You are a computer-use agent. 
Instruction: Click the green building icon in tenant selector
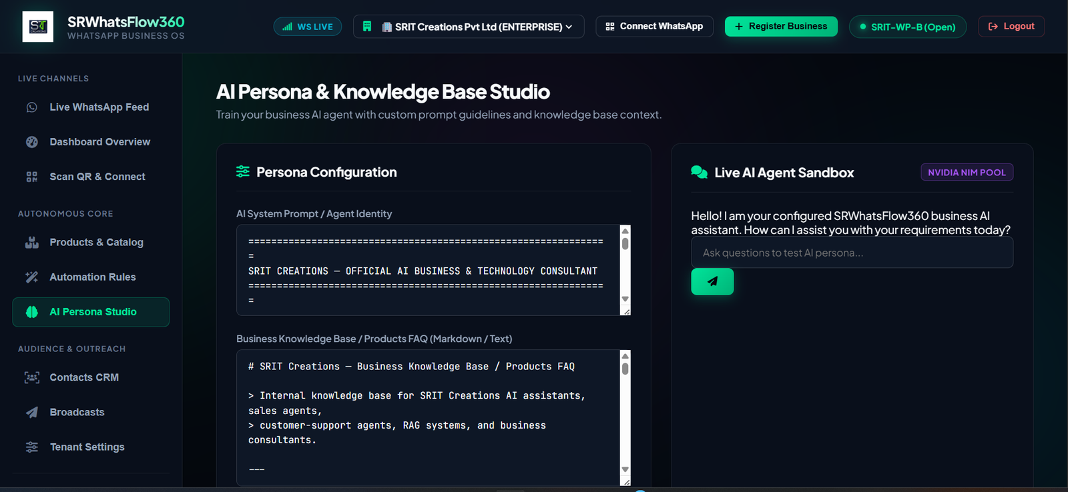point(366,26)
